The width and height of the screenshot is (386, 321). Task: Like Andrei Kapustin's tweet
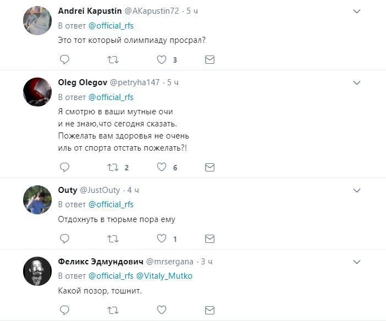point(162,60)
